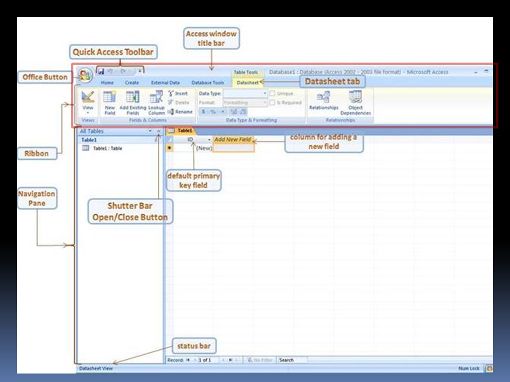Click the Save icon in Quick Access Toolbar

101,71
